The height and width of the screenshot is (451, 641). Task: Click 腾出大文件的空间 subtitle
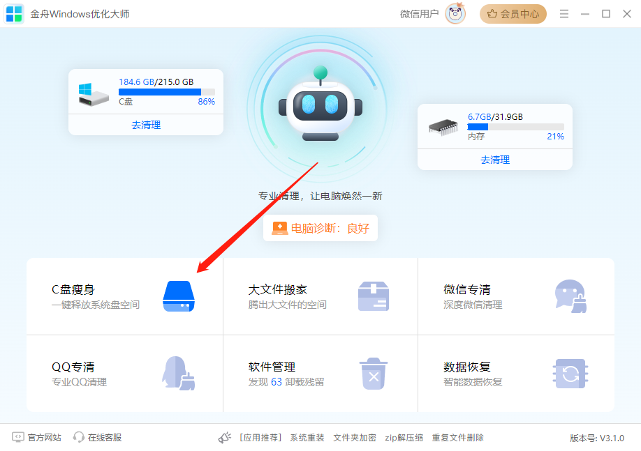[x=288, y=305]
